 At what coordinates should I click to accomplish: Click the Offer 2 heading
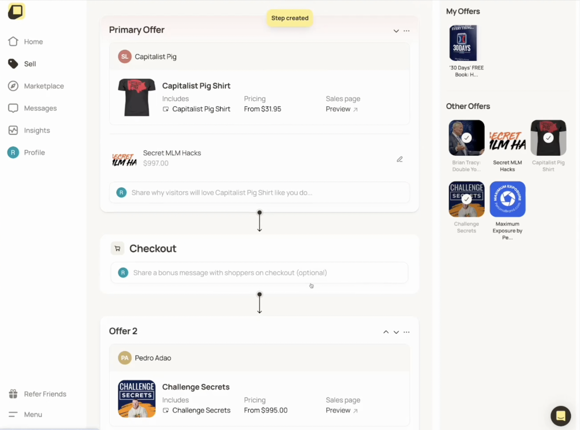[x=123, y=331]
